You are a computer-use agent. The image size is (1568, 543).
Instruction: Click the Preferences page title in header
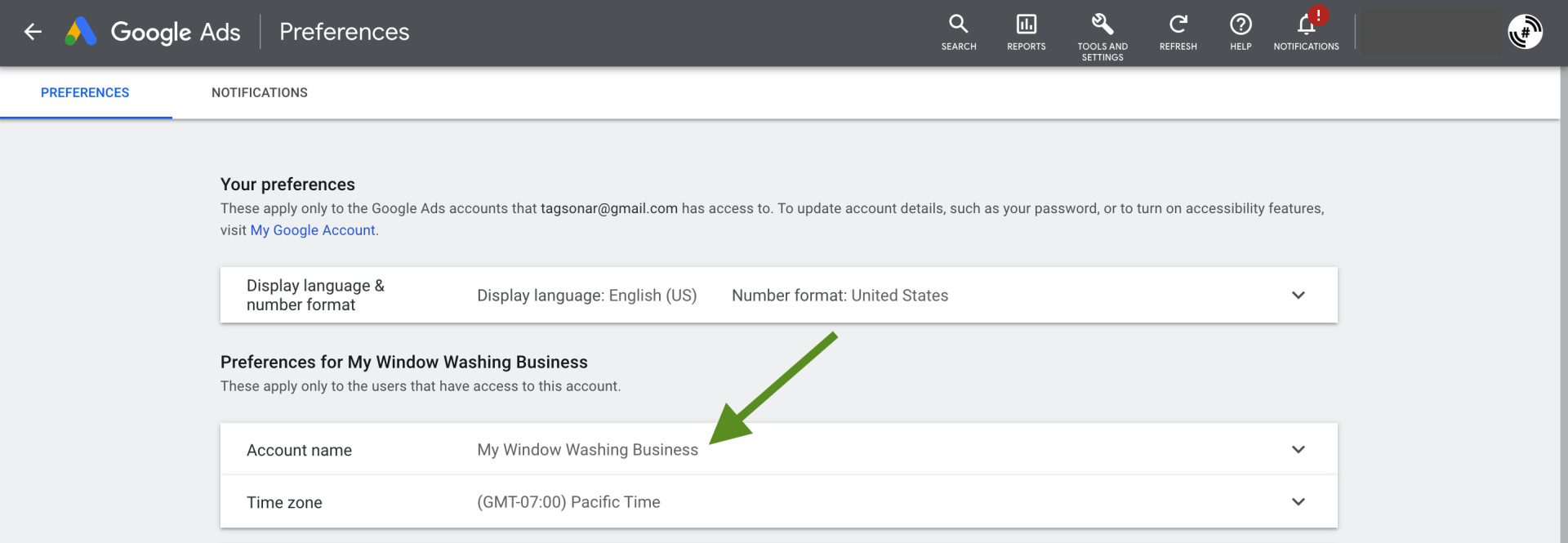click(x=345, y=32)
